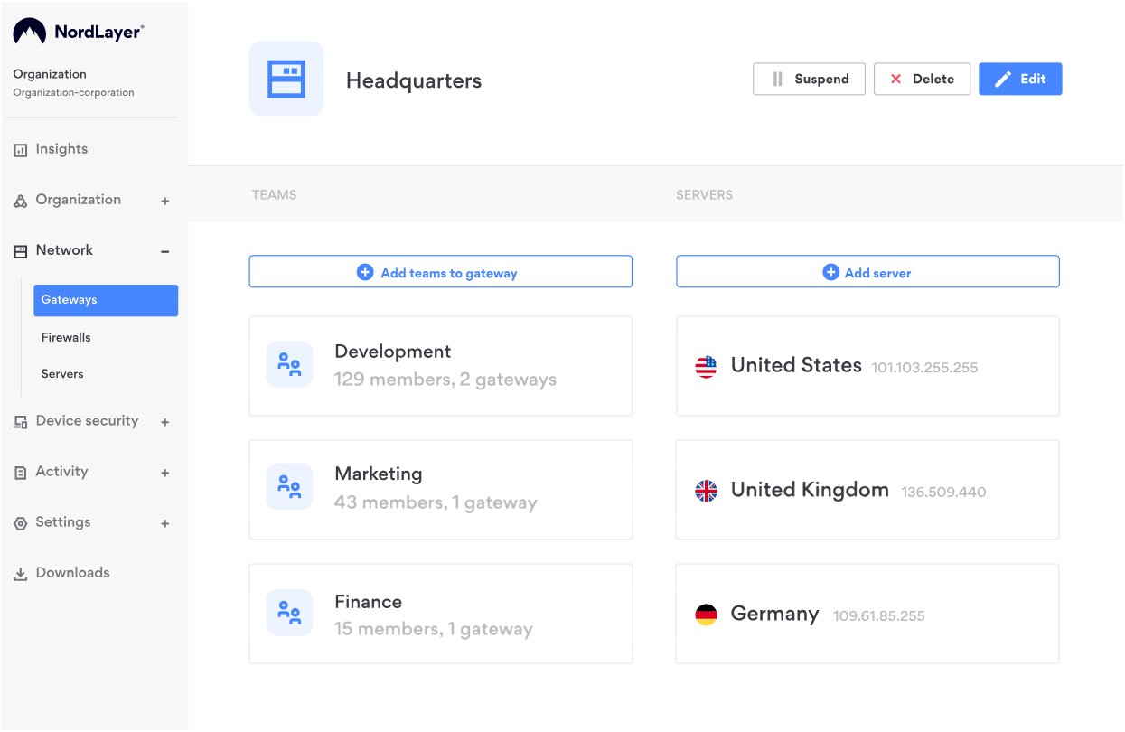Click the pause icon on Suspend

(779, 79)
